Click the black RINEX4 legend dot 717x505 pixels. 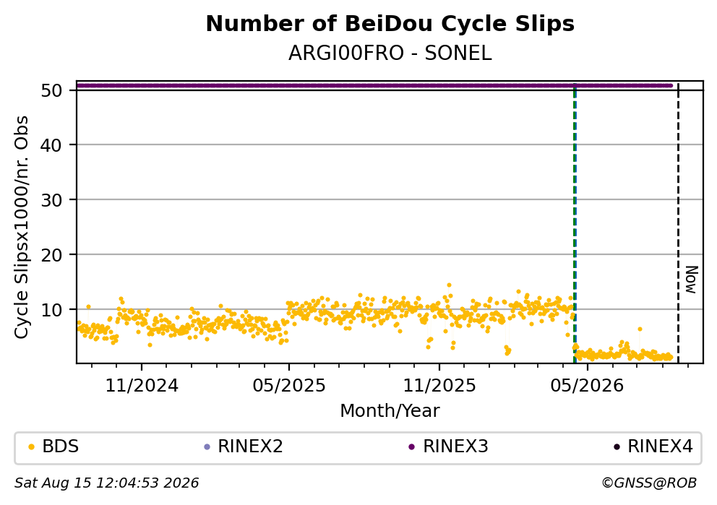tap(617, 447)
